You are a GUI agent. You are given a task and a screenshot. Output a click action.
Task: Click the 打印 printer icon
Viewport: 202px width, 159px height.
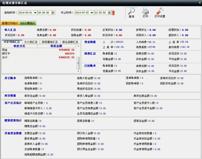point(145,12)
